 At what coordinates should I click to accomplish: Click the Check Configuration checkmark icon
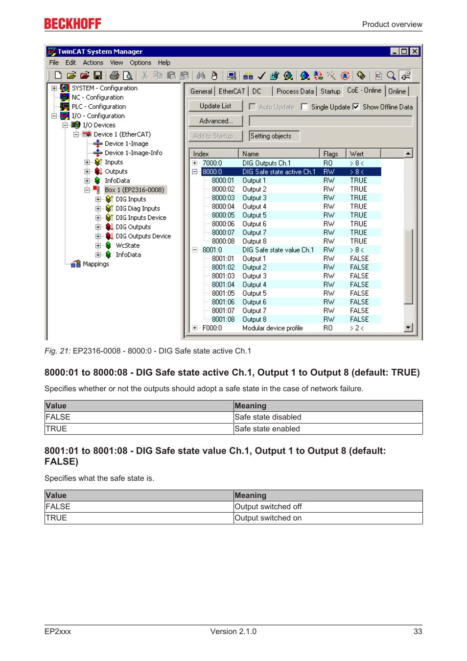[x=261, y=75]
